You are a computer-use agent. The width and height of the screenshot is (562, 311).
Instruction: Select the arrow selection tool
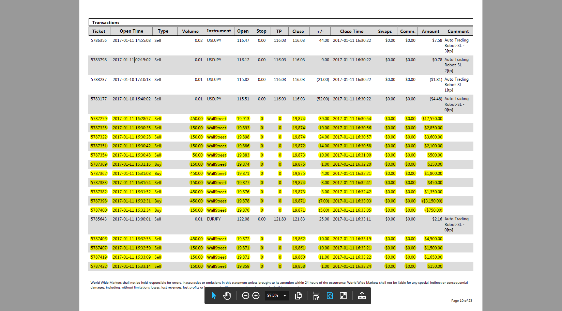[214, 296]
